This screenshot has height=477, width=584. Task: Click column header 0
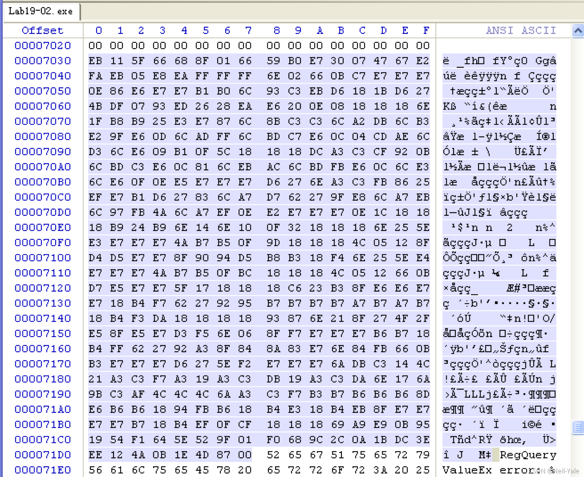click(99, 31)
